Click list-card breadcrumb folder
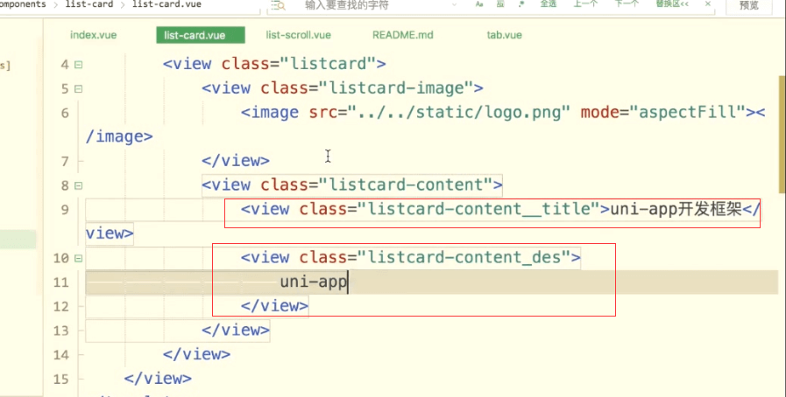The image size is (786, 397). pos(89,4)
